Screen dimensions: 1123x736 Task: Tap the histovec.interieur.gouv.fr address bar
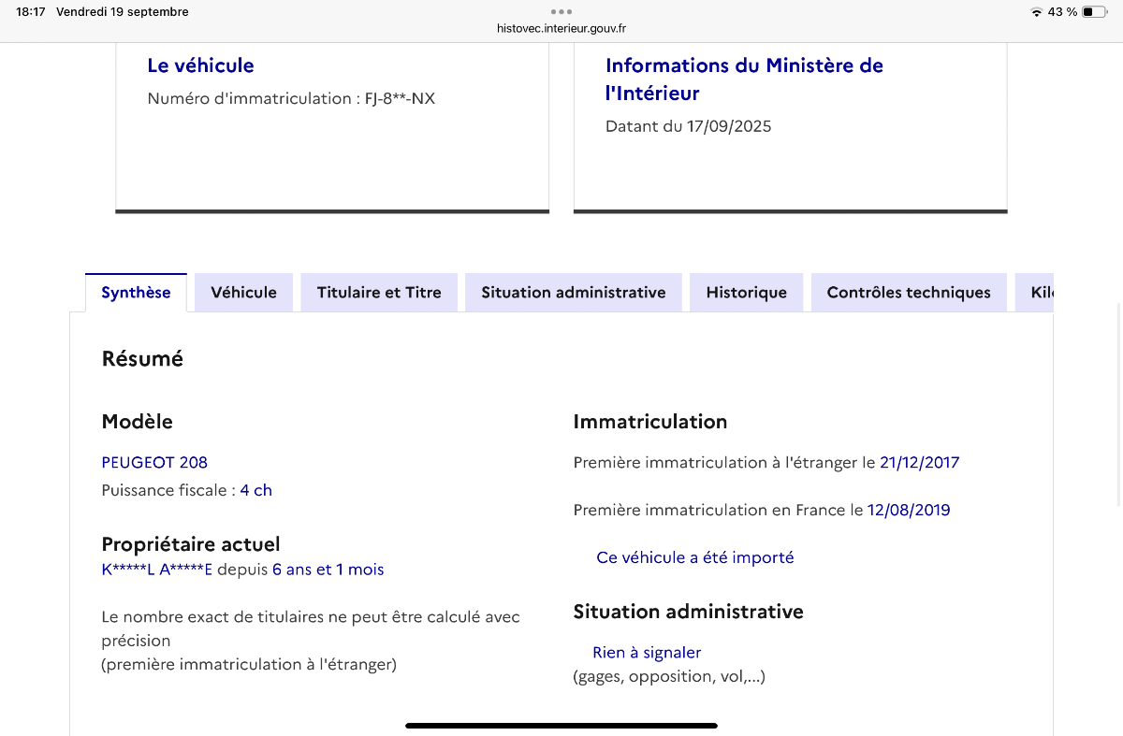pyautogui.click(x=561, y=28)
